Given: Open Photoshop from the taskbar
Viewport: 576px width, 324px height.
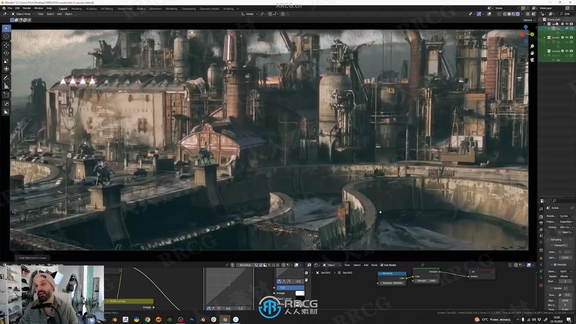Looking at the screenshot, I should (191, 319).
